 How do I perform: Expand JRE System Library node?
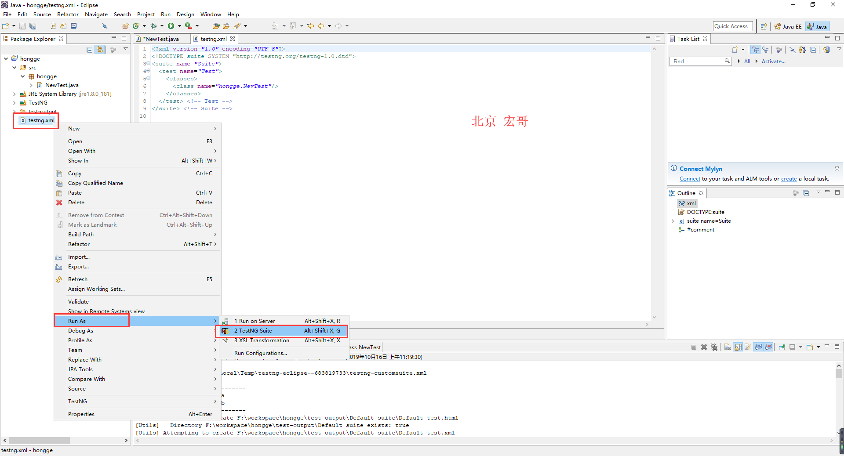pos(15,94)
